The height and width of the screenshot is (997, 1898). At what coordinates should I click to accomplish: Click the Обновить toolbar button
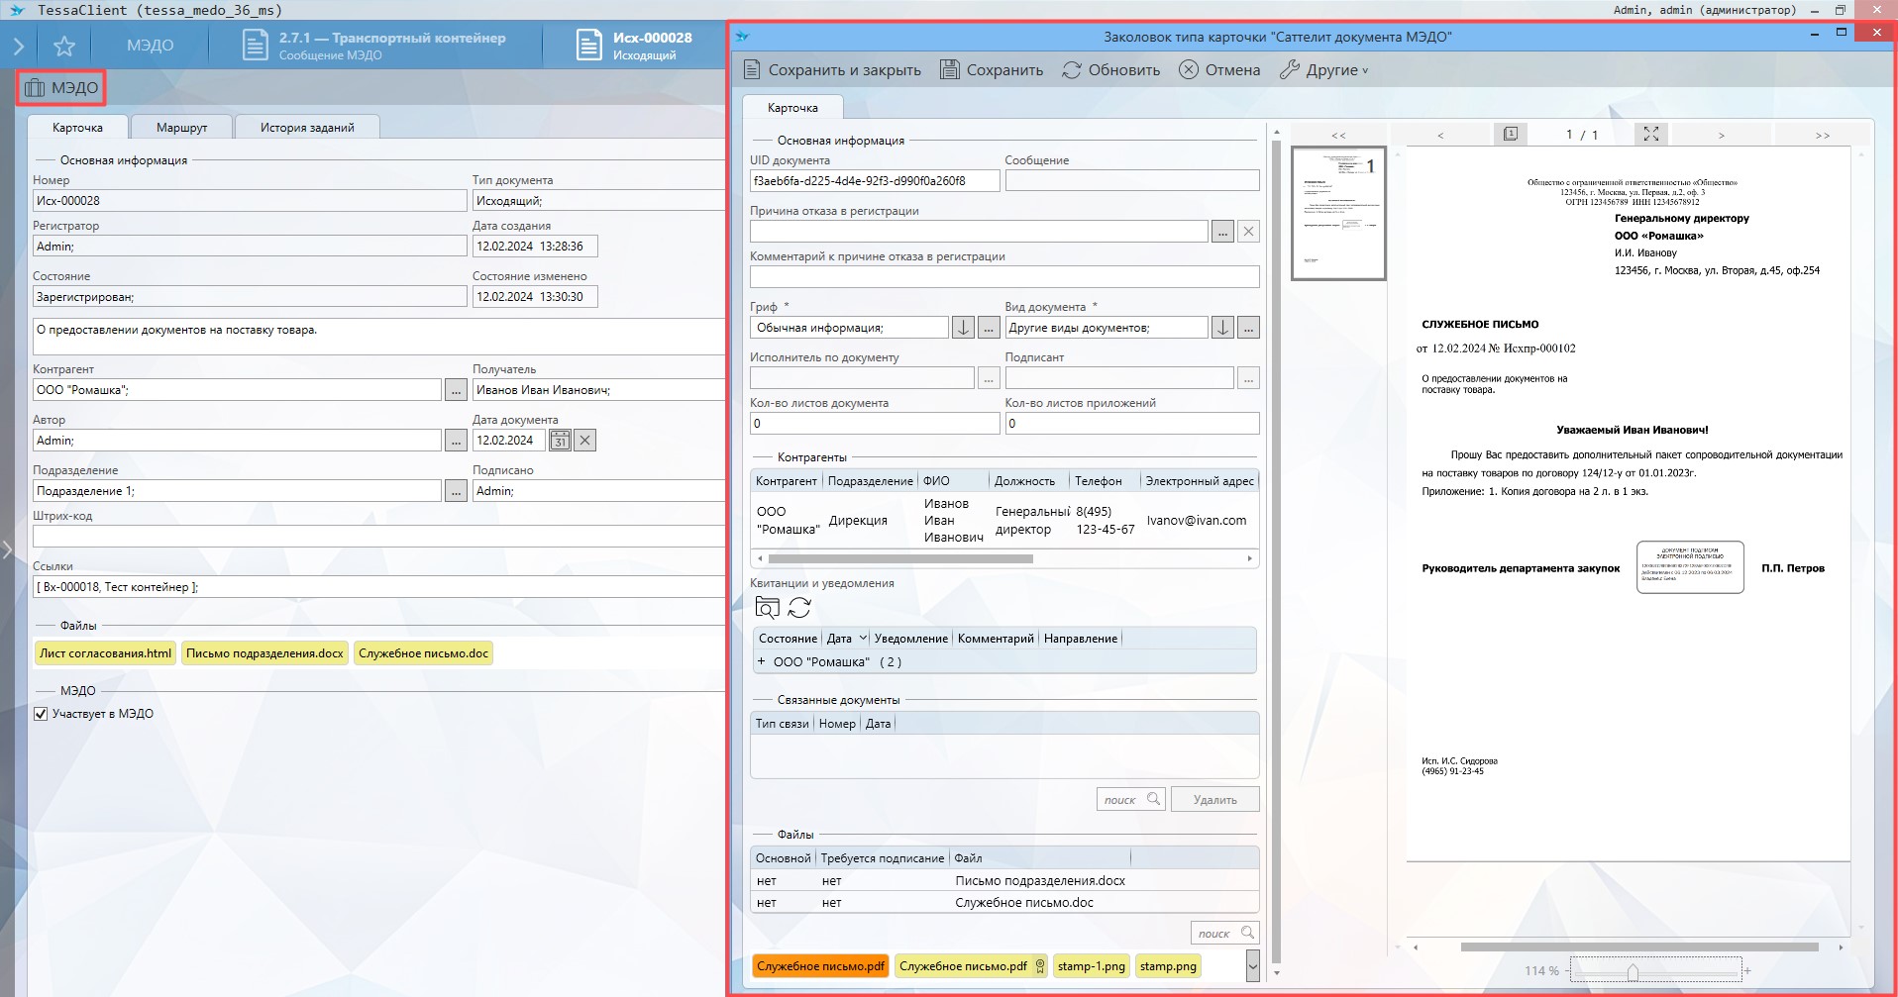tap(1111, 70)
